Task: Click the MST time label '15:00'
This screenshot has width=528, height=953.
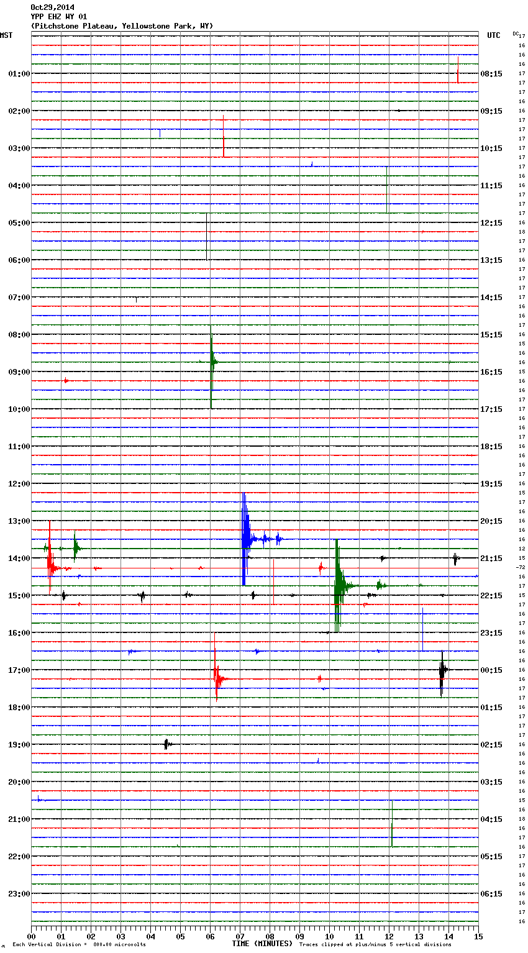Action: click(19, 596)
